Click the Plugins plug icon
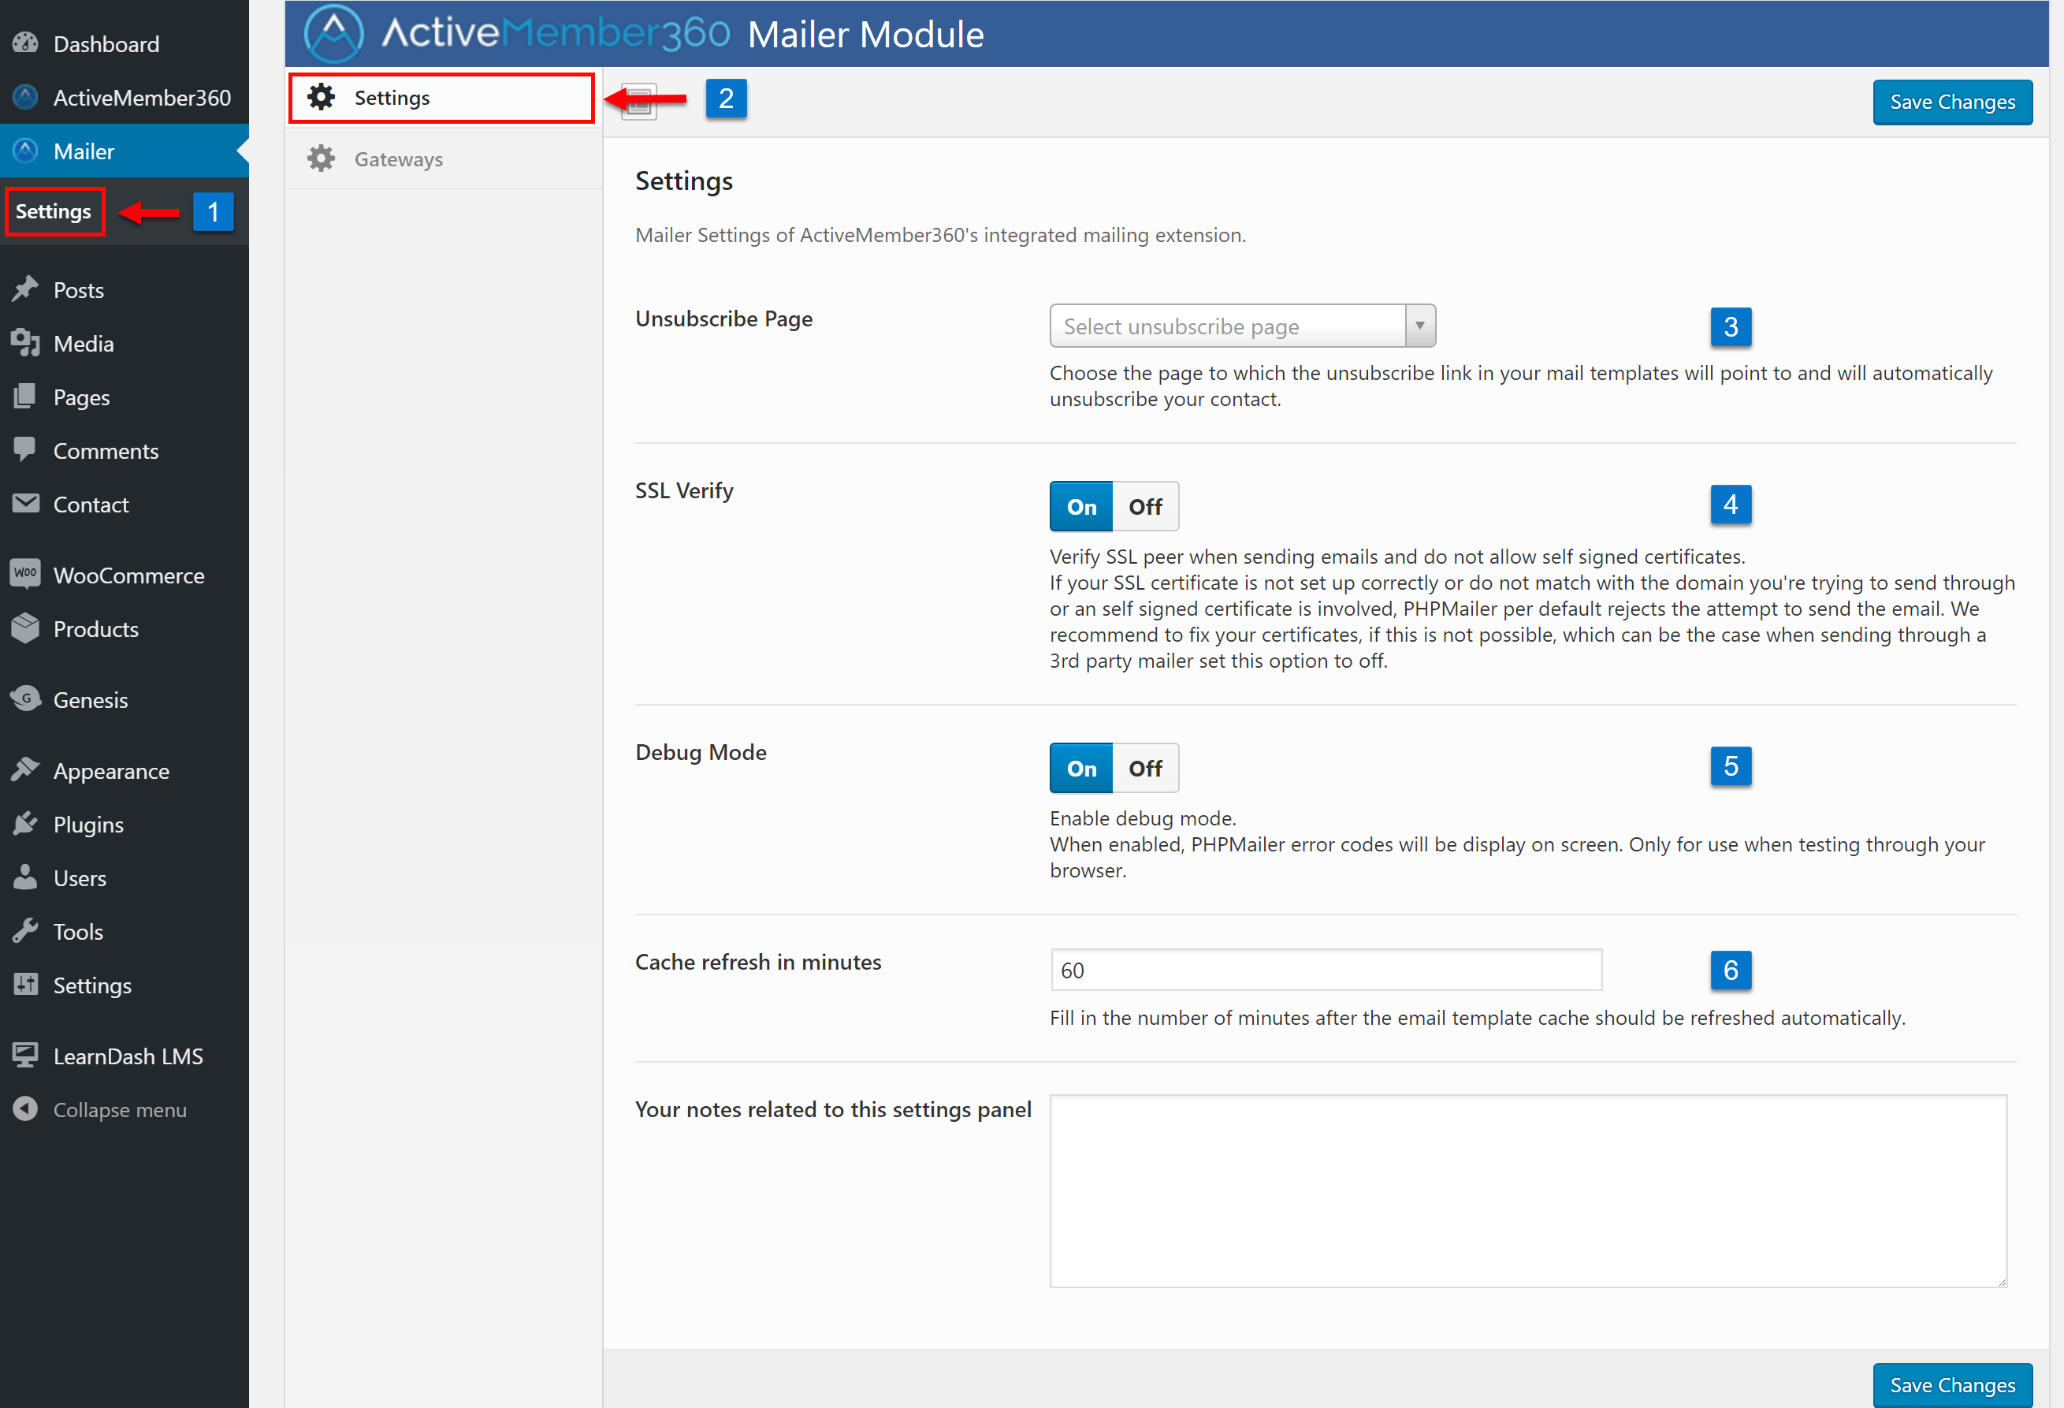This screenshot has width=2064, height=1408. point(26,824)
